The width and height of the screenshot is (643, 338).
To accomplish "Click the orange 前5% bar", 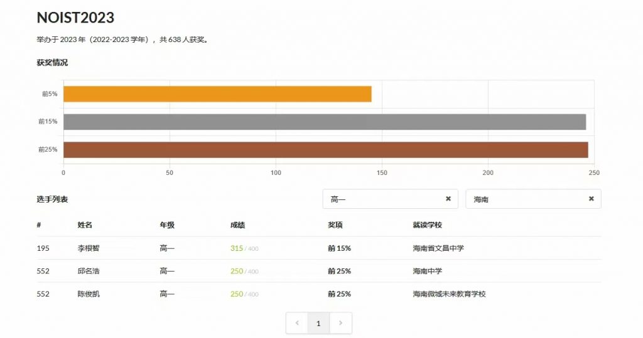I will (217, 94).
